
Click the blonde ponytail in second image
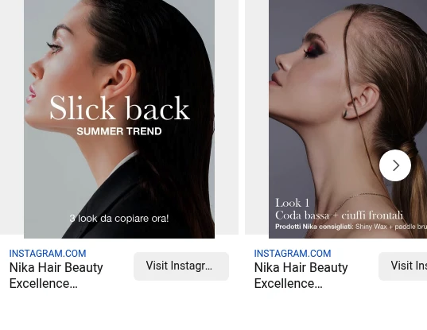click(x=411, y=191)
